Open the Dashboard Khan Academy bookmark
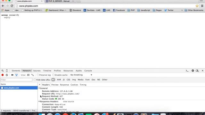The image size is (205, 115). [56, 10]
